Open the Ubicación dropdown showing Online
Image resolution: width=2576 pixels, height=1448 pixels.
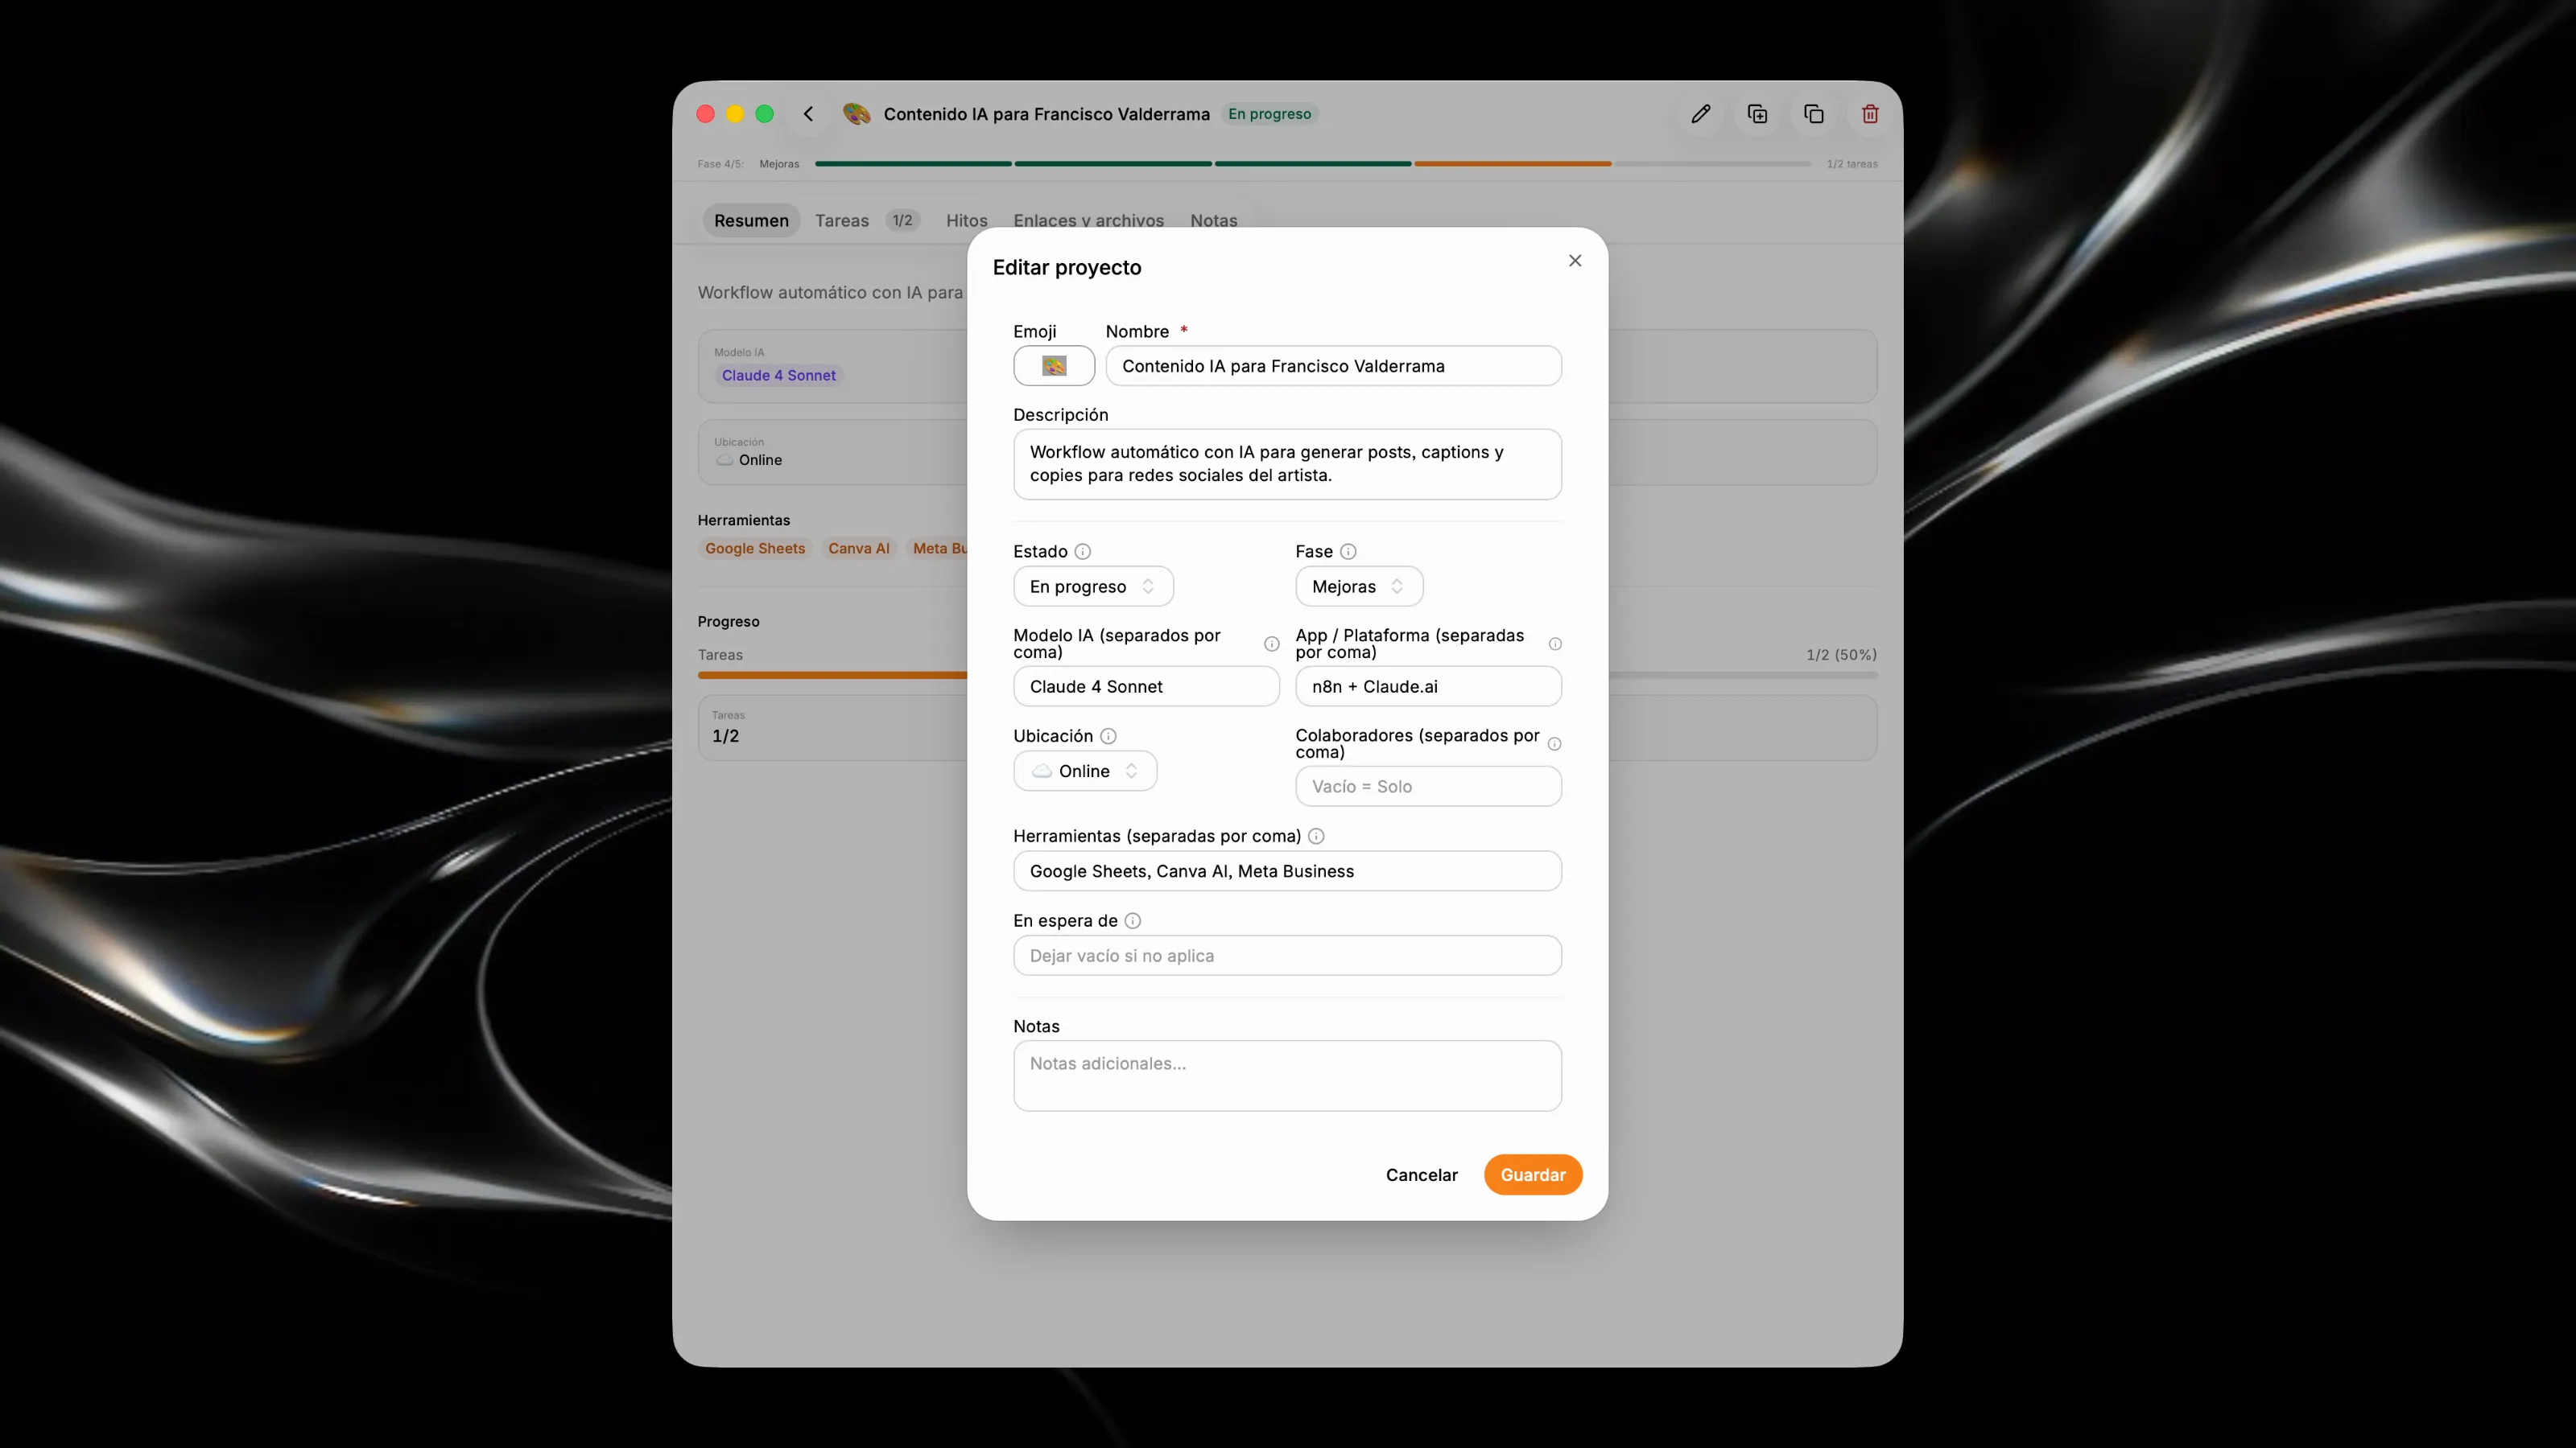(x=1085, y=771)
